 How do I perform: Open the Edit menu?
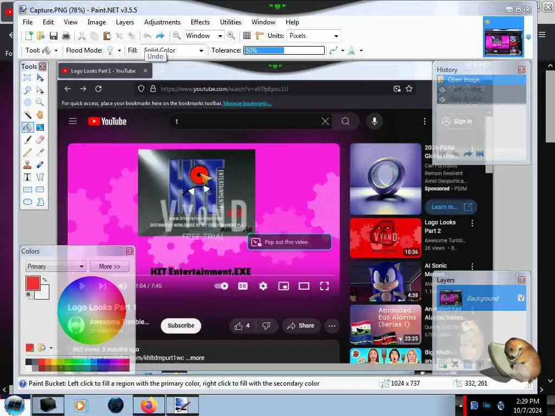[x=48, y=22]
